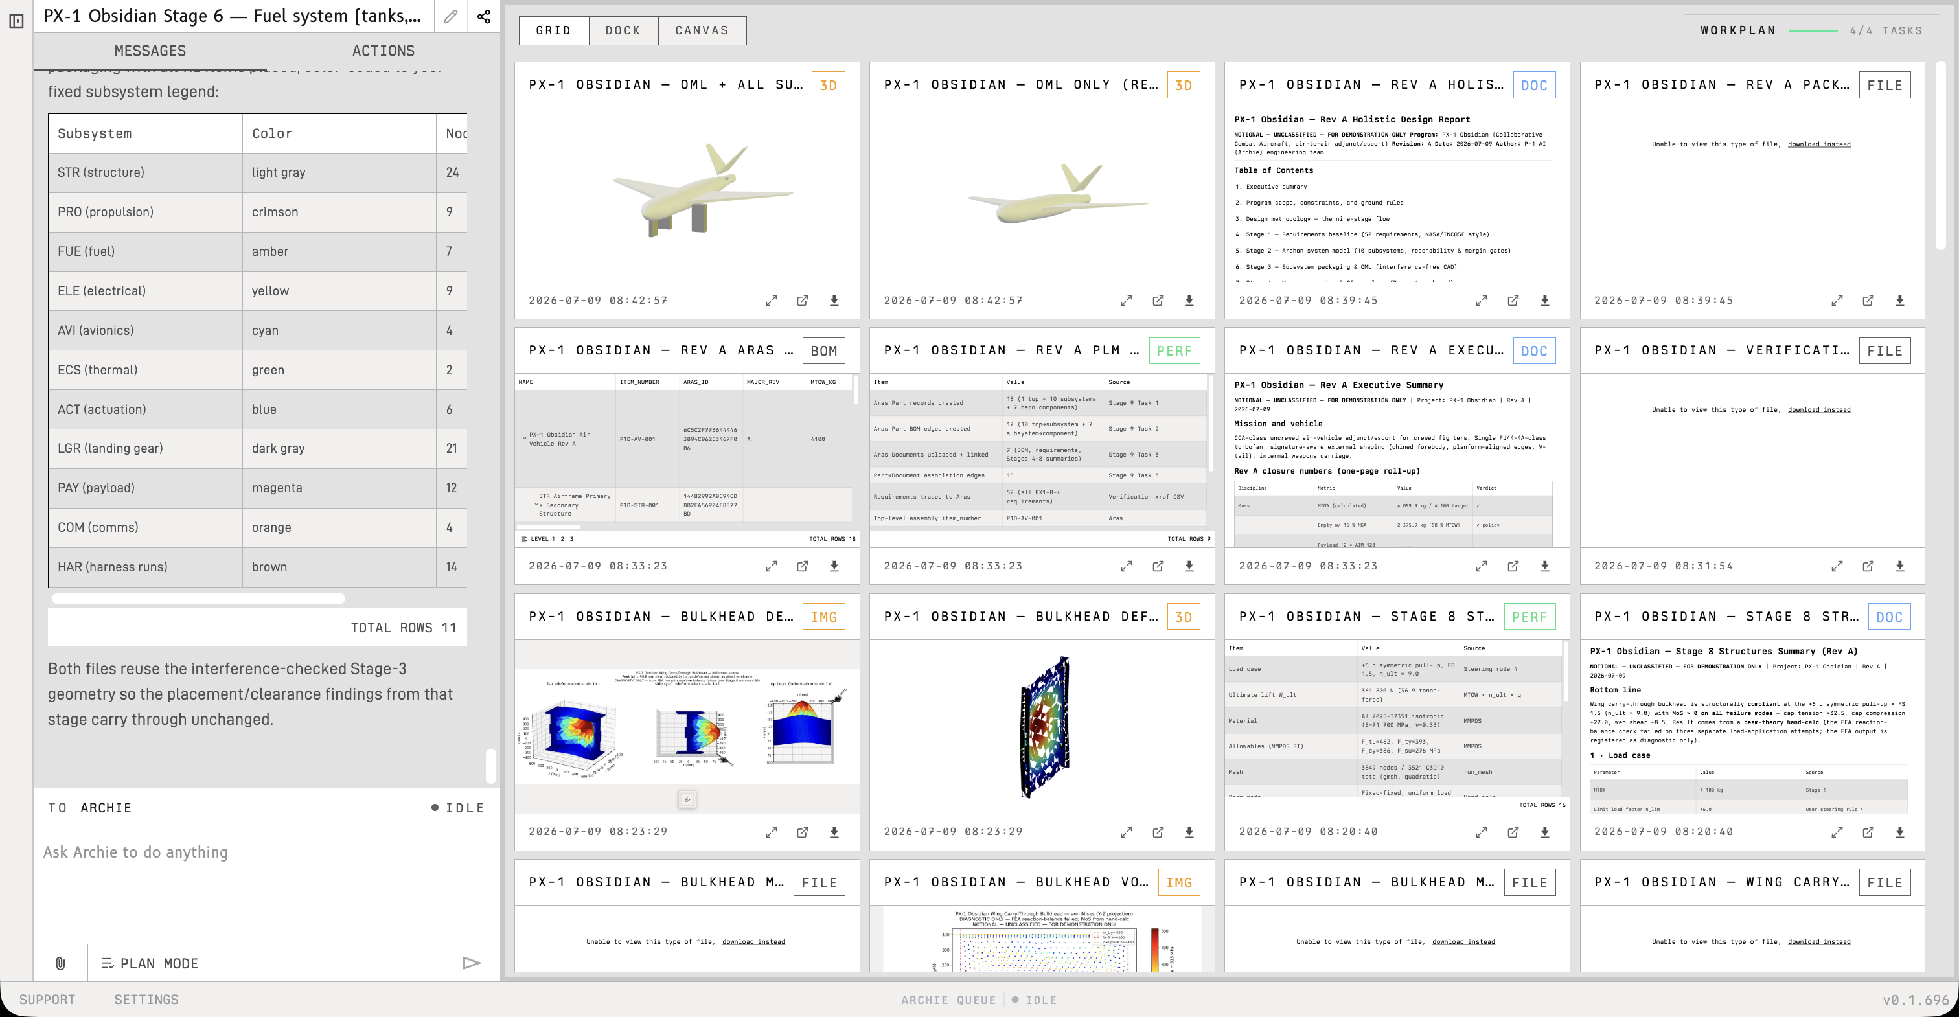This screenshot has width=1959, height=1017.
Task: Switch to the MESSAGES tab
Action: (150, 51)
